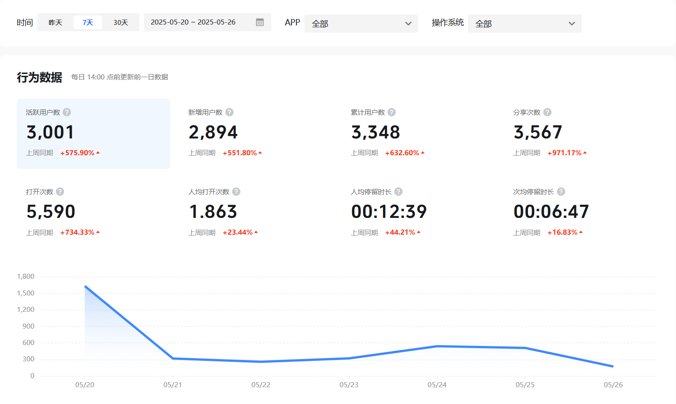
Task: Click help icon next to 活跃用户数
Action: (x=67, y=112)
